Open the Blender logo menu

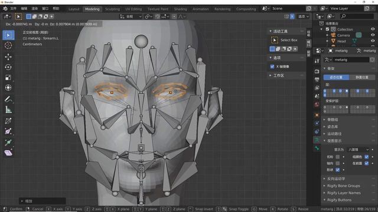5,9
